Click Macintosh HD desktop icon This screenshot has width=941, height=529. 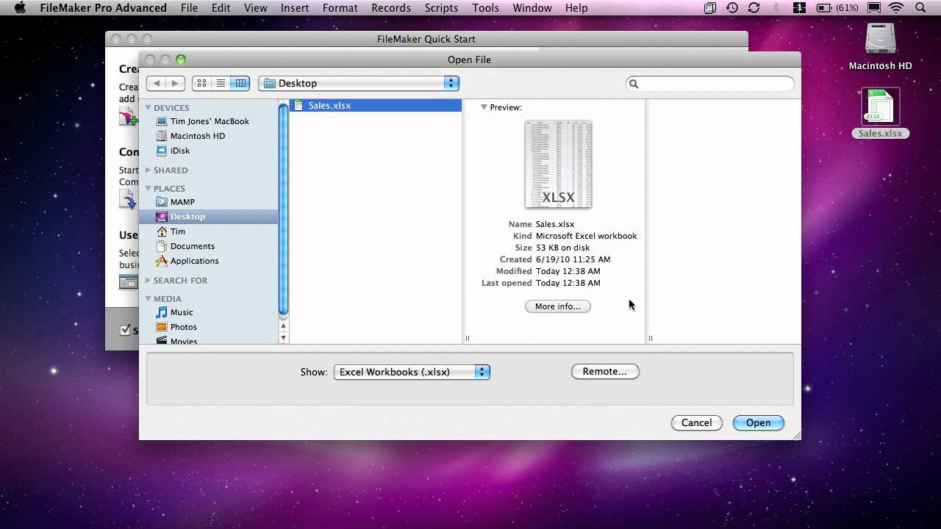(x=880, y=47)
